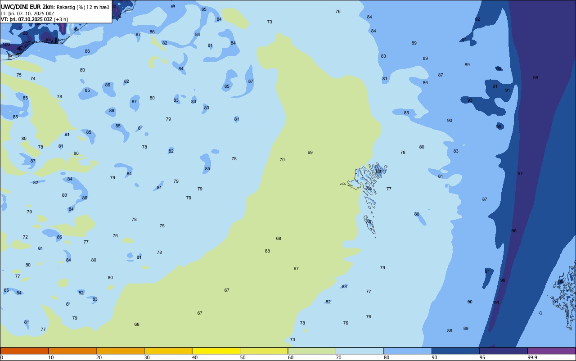The width and height of the screenshot is (576, 361).
Task: Choose the purple legend swatch above 99.9
Action: (x=551, y=351)
